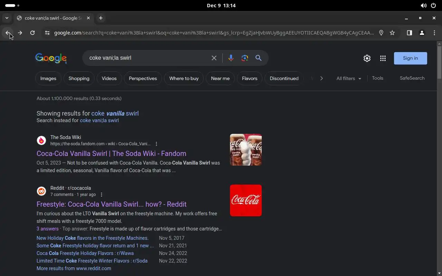The width and height of the screenshot is (442, 276).
Task: Open Freestyle Coca-Cola Vanilla Swirl Reddit result
Action: click(112, 204)
